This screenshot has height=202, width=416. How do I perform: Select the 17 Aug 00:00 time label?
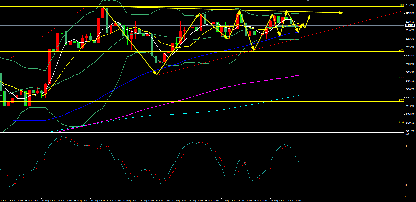(65, 201)
